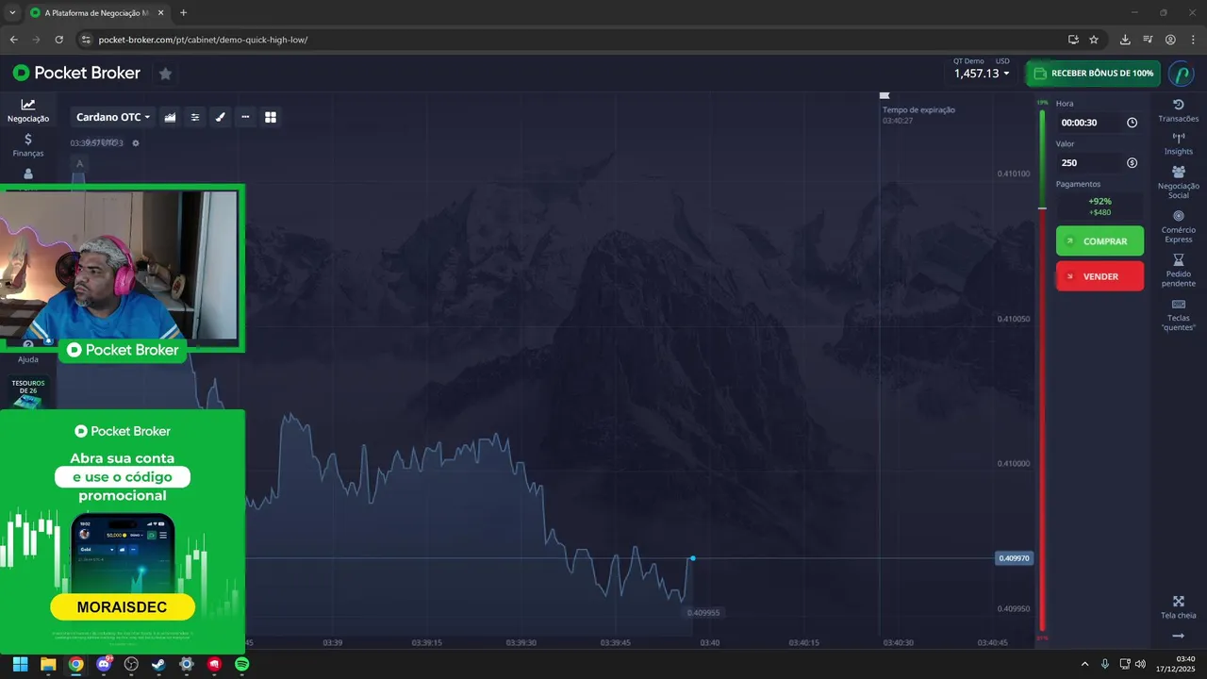Click the MORAISDEC promo code banner
1207x679 pixels.
point(123,607)
